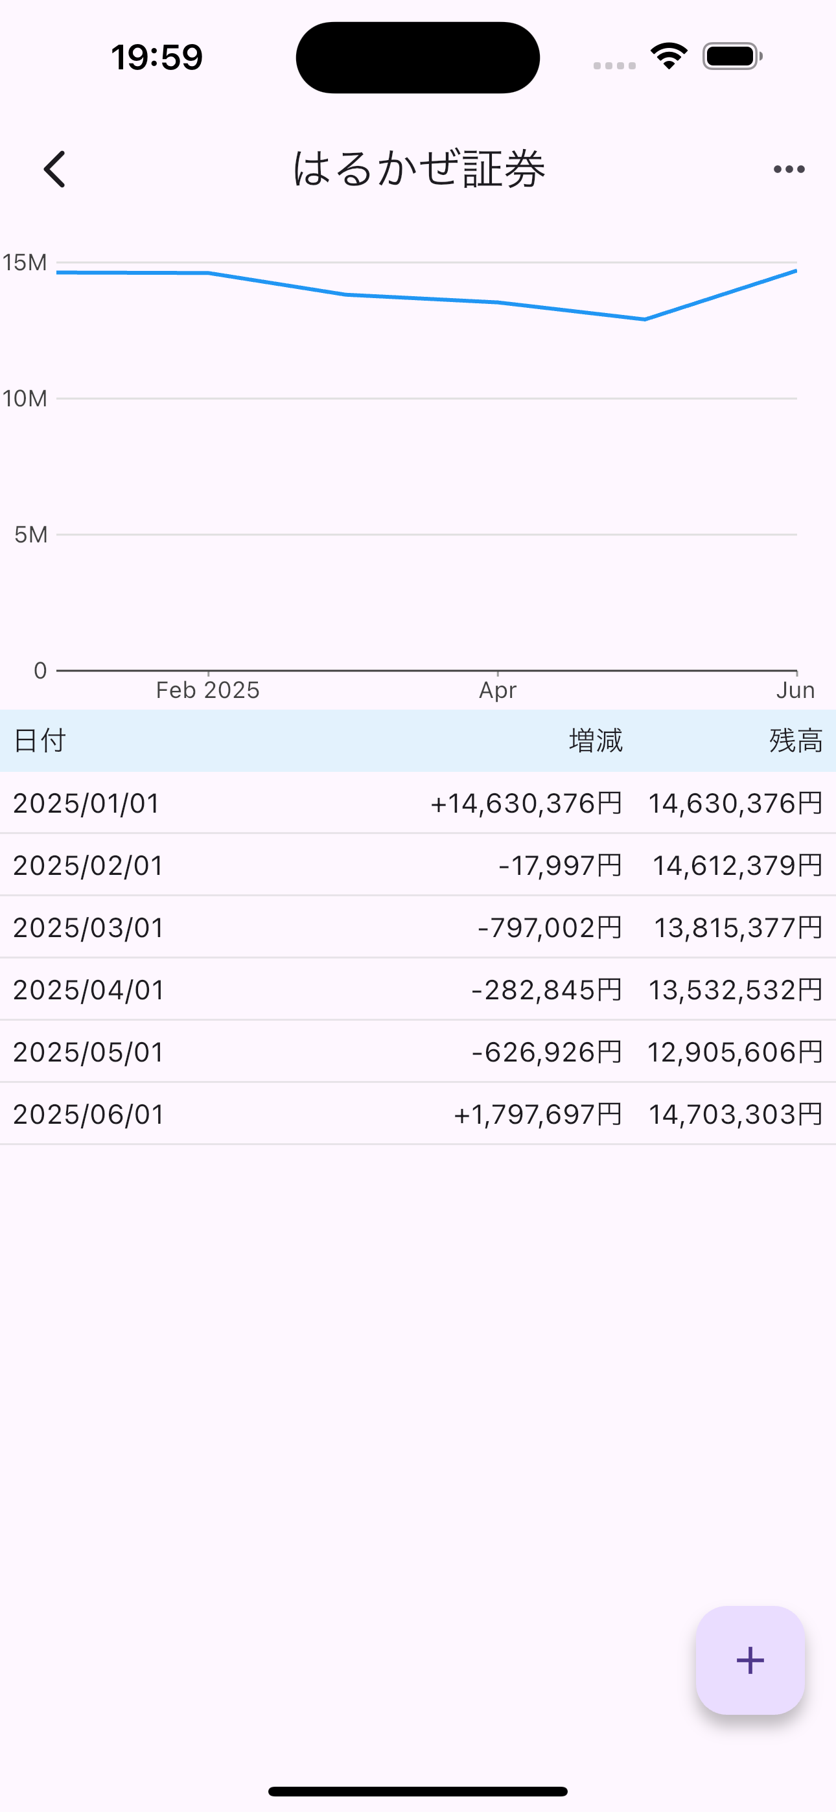
Task: Tap the +1,797,697円 change value
Action: (539, 1114)
